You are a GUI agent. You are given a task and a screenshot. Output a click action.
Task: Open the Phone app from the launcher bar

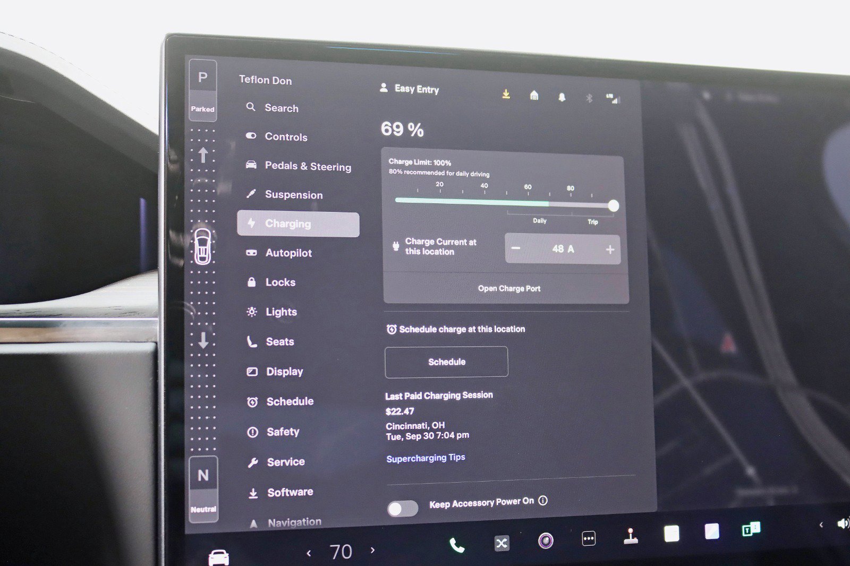(x=456, y=544)
